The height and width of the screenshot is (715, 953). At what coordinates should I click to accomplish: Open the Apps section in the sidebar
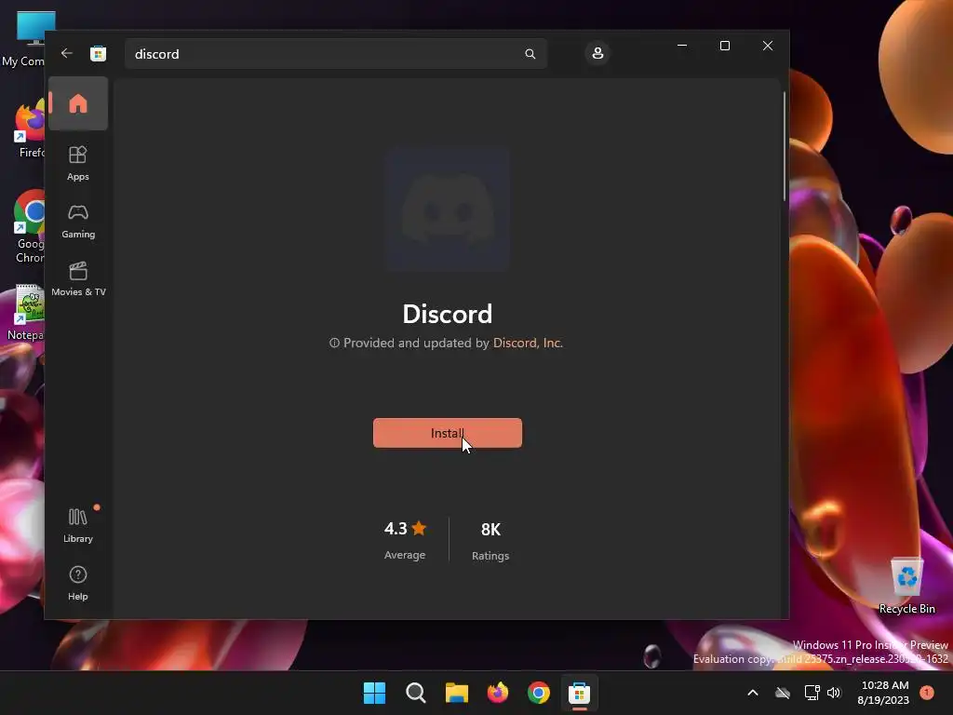click(78, 163)
